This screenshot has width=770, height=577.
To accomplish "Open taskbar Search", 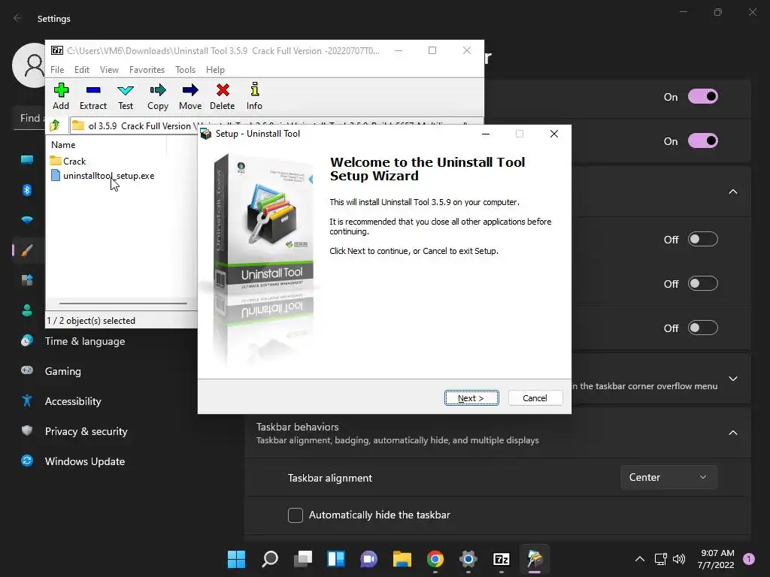I will 270,559.
